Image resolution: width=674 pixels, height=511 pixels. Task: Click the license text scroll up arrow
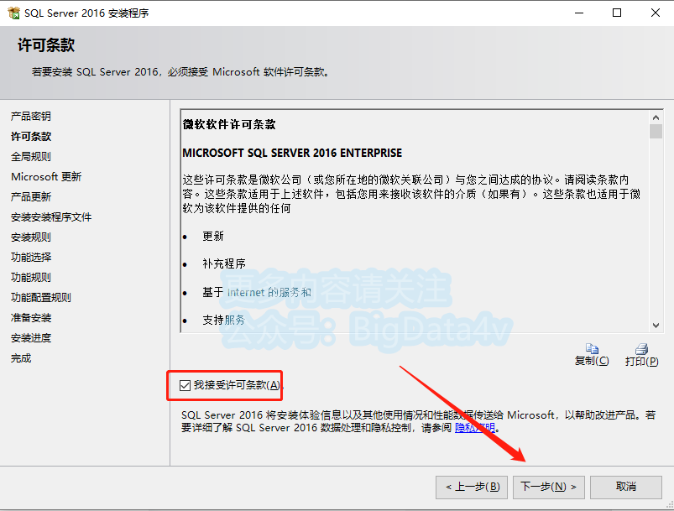click(x=656, y=117)
